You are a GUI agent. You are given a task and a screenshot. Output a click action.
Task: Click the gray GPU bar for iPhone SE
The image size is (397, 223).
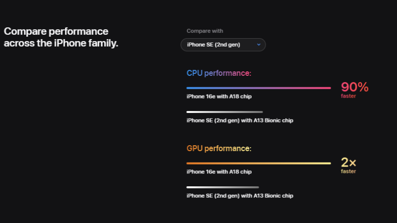pyautogui.click(x=222, y=187)
